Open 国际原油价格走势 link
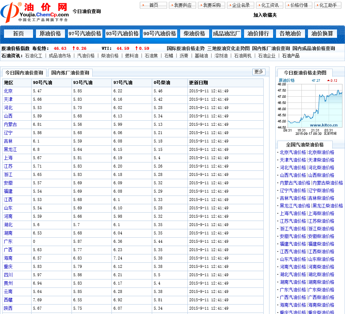Image resolution: width=345 pixels, height=314 pixels. tap(186, 48)
